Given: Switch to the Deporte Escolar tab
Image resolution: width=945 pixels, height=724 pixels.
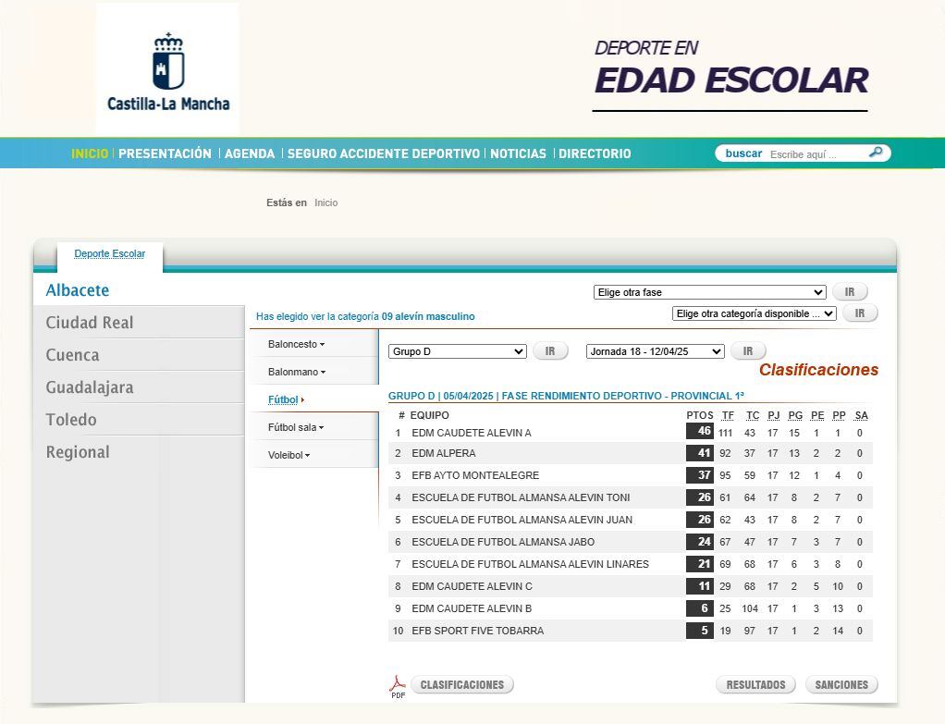Looking at the screenshot, I should (x=110, y=254).
